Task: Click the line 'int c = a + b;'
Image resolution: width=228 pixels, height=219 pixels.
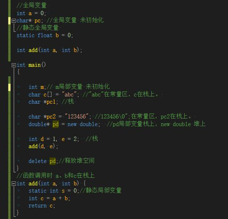Action: click(x=49, y=198)
